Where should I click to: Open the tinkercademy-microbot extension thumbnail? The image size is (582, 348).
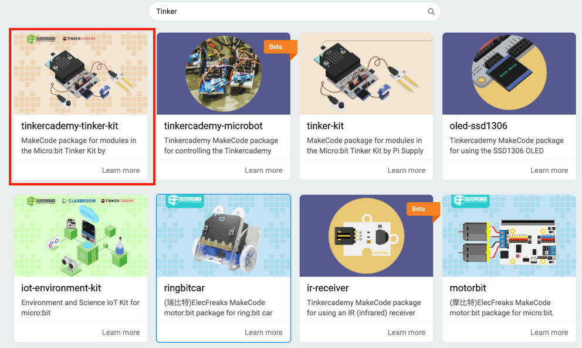pos(223,73)
